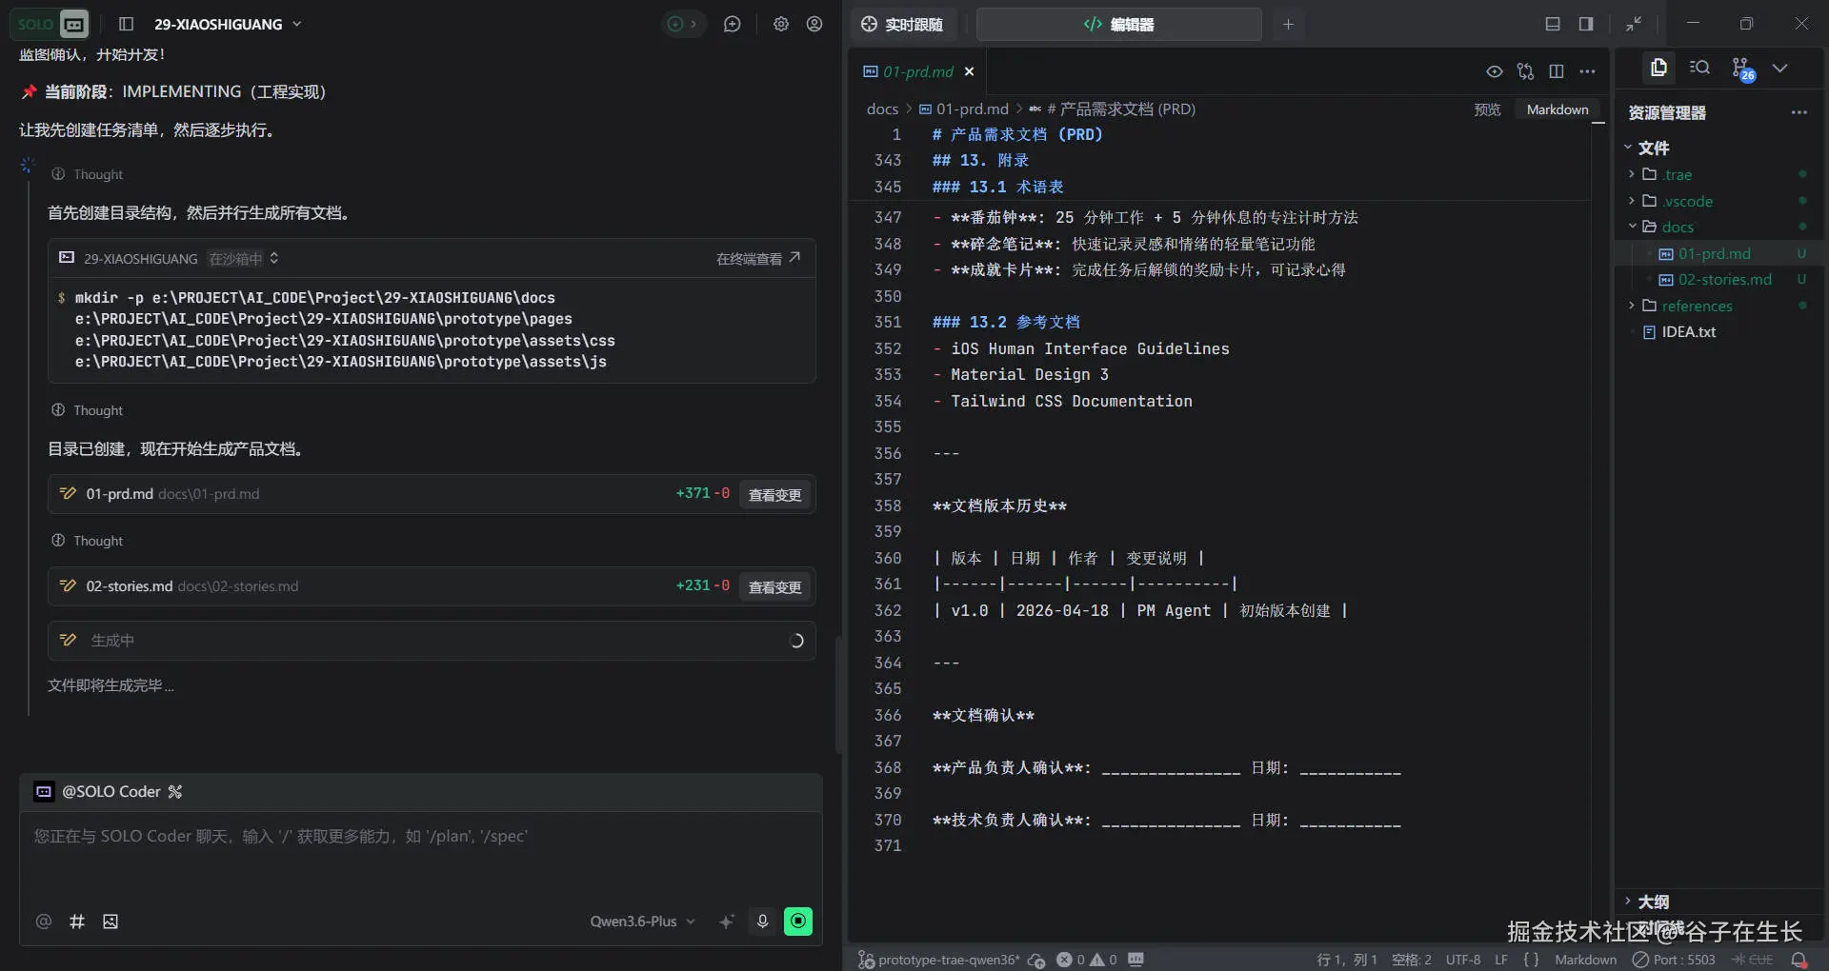Image resolution: width=1829 pixels, height=971 pixels.
Task: Open the settings gear in chat header
Action: click(x=781, y=24)
